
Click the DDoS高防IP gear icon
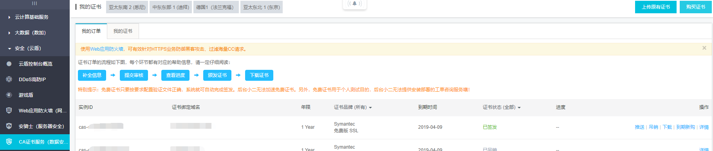[9, 79]
